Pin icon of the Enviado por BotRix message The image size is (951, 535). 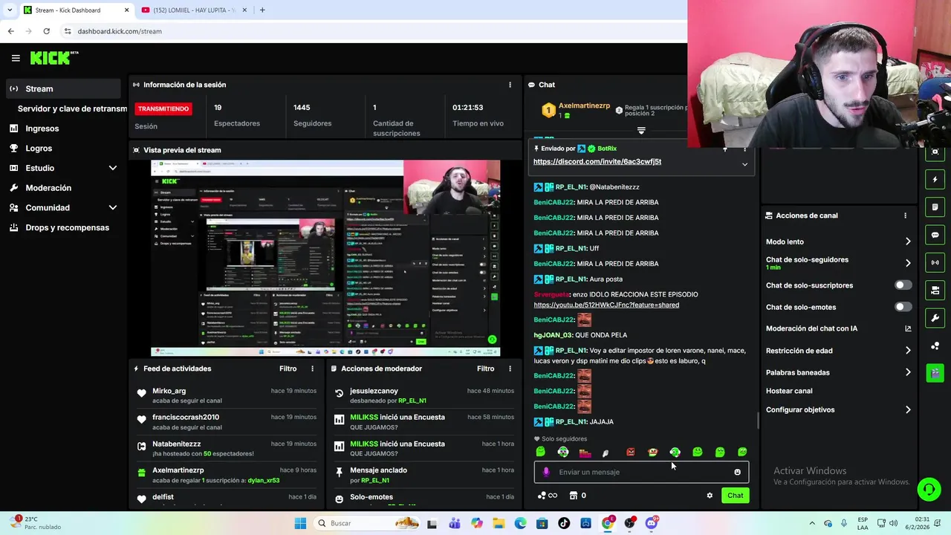pos(537,149)
